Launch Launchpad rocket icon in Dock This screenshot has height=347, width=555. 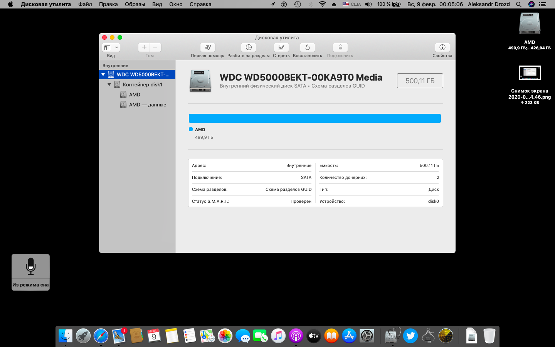tap(83, 336)
